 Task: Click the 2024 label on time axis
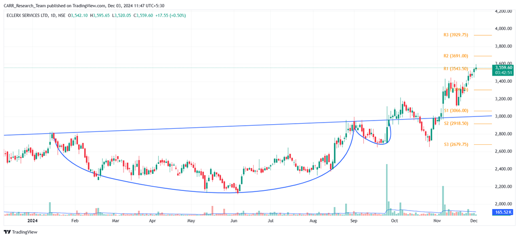pos(32,220)
